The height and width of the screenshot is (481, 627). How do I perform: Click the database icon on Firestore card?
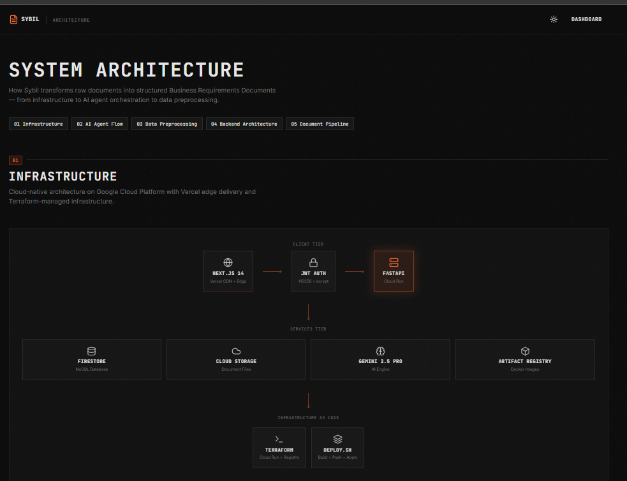tap(91, 351)
